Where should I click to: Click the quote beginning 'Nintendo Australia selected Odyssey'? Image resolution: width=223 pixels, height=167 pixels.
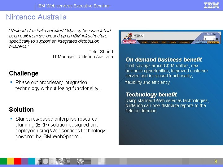click(x=60, y=38)
